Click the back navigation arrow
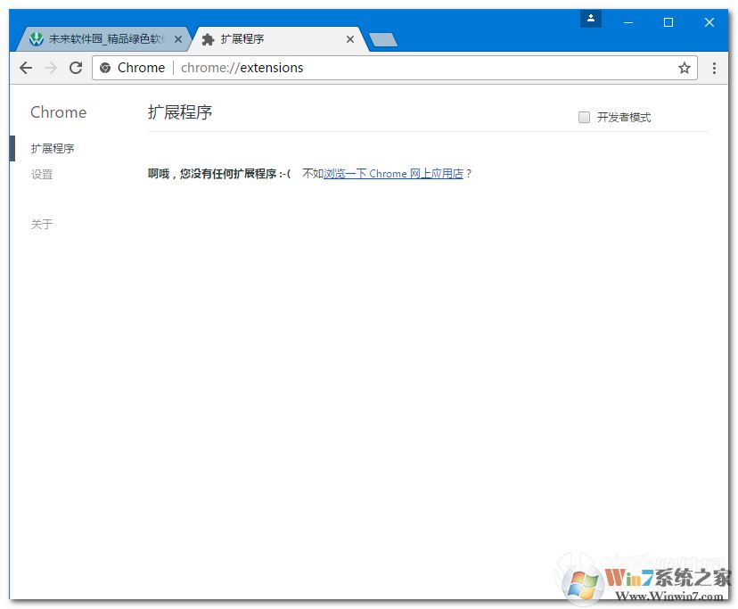The height and width of the screenshot is (609, 738). (x=26, y=68)
